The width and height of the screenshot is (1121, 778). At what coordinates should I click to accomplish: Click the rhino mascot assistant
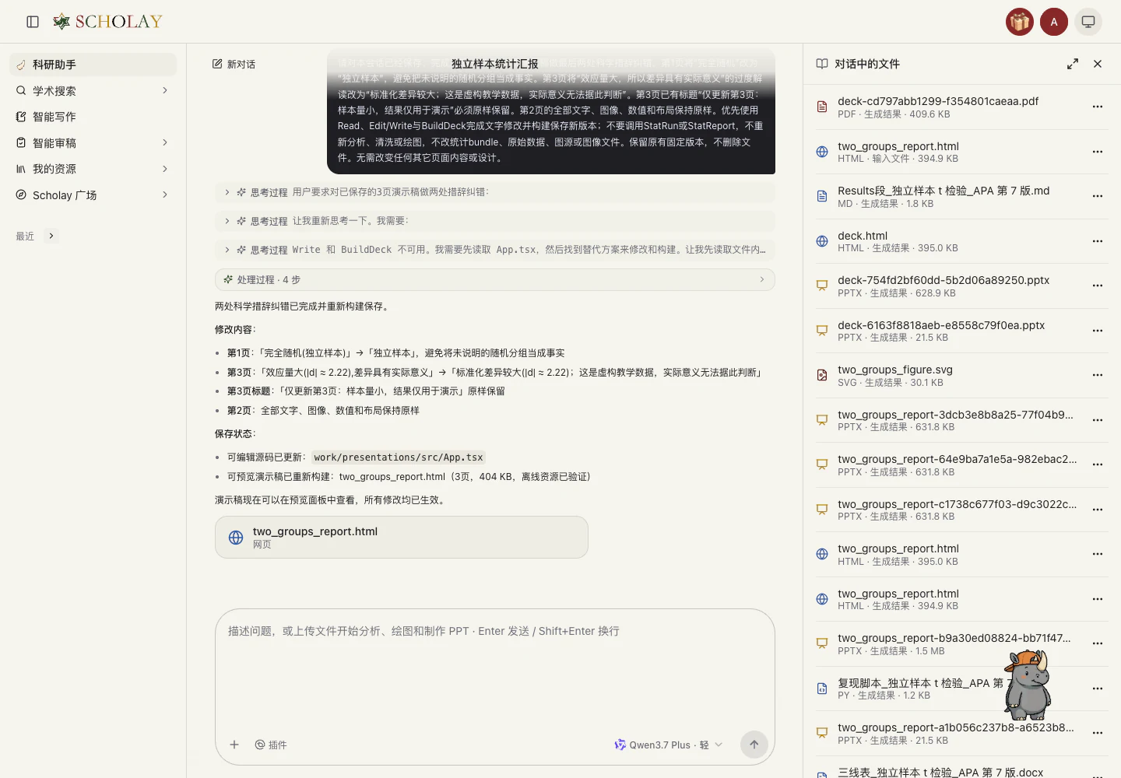pos(1028,685)
